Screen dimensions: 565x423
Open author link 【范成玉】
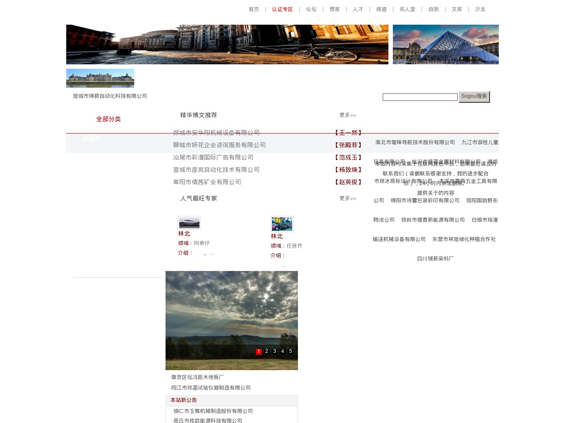click(x=348, y=157)
